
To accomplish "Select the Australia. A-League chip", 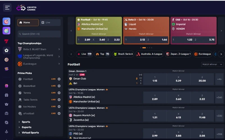I will 149,54.
